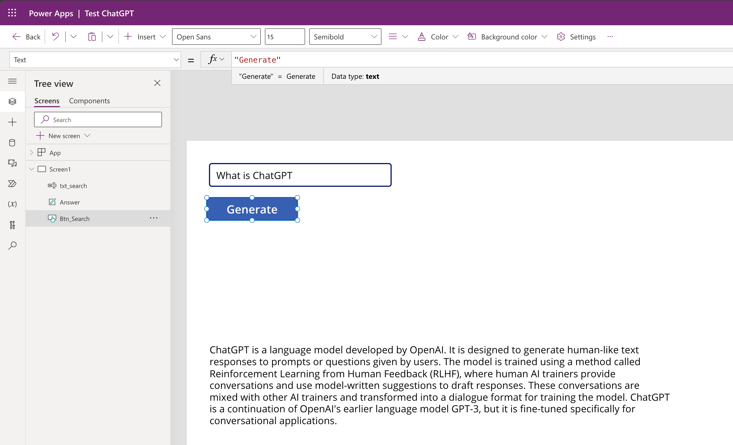Select the Answer control in tree

[70, 202]
